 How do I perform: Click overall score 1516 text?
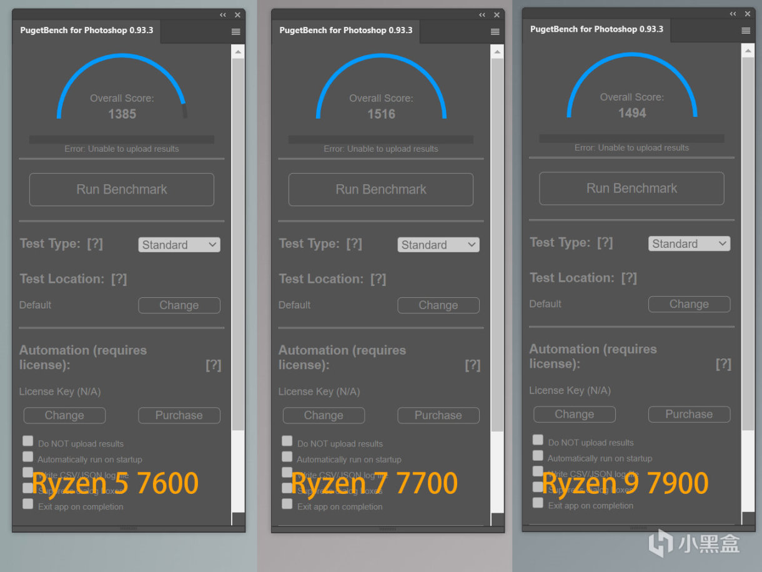381,114
